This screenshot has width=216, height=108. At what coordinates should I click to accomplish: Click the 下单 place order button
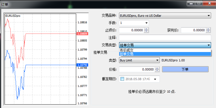(x=185, y=69)
